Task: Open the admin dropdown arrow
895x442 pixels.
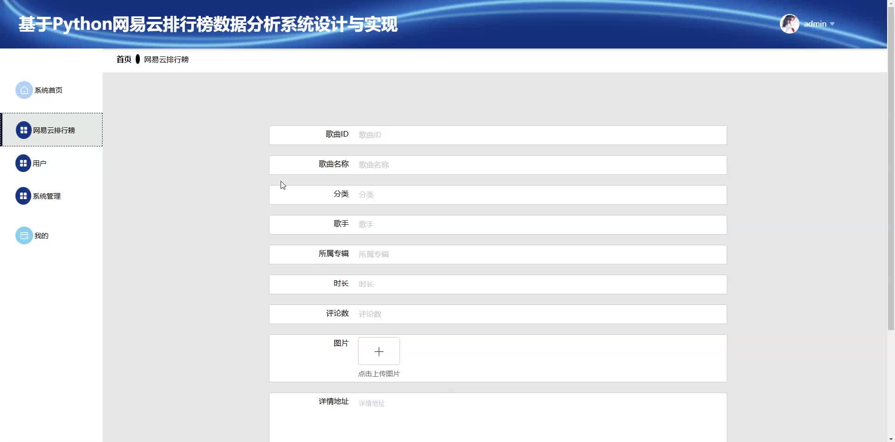Action: 832,24
